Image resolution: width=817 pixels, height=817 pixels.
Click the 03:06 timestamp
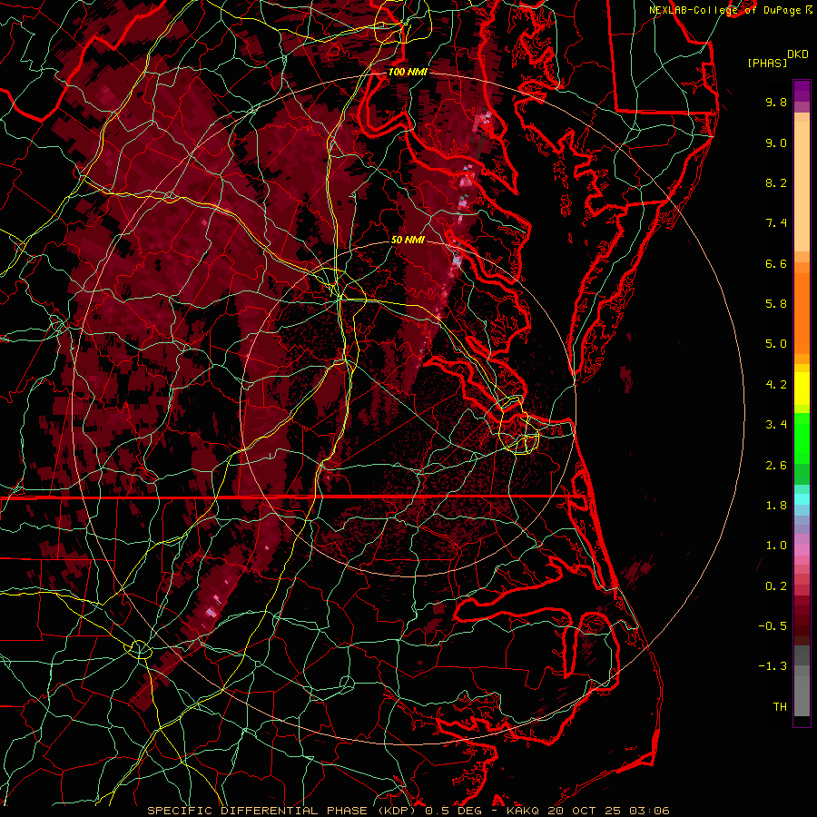pyautogui.click(x=649, y=811)
